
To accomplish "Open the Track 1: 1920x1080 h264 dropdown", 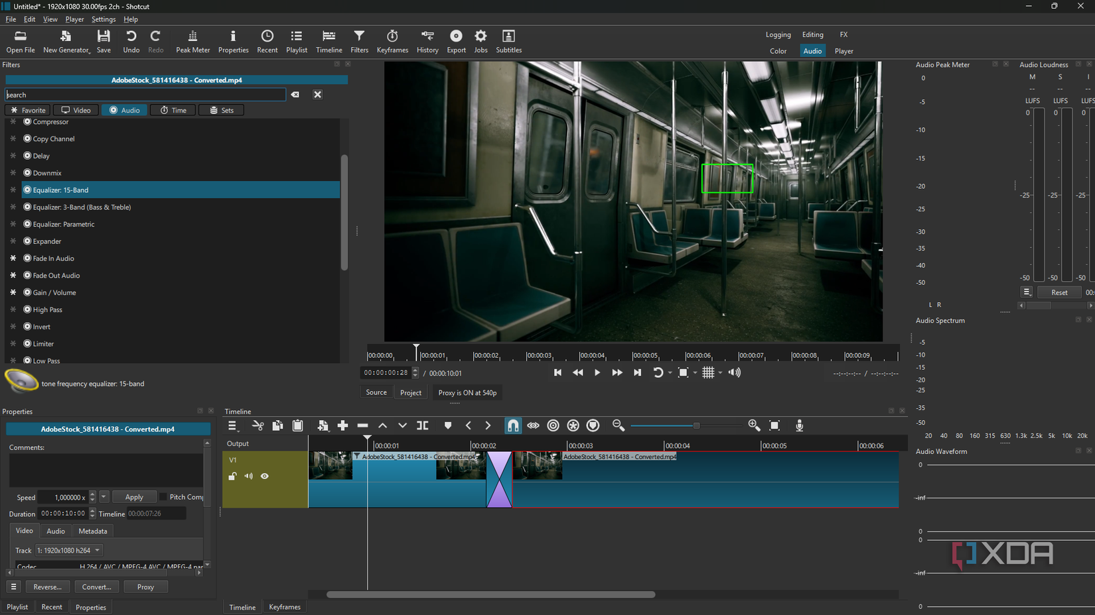I will (x=69, y=550).
